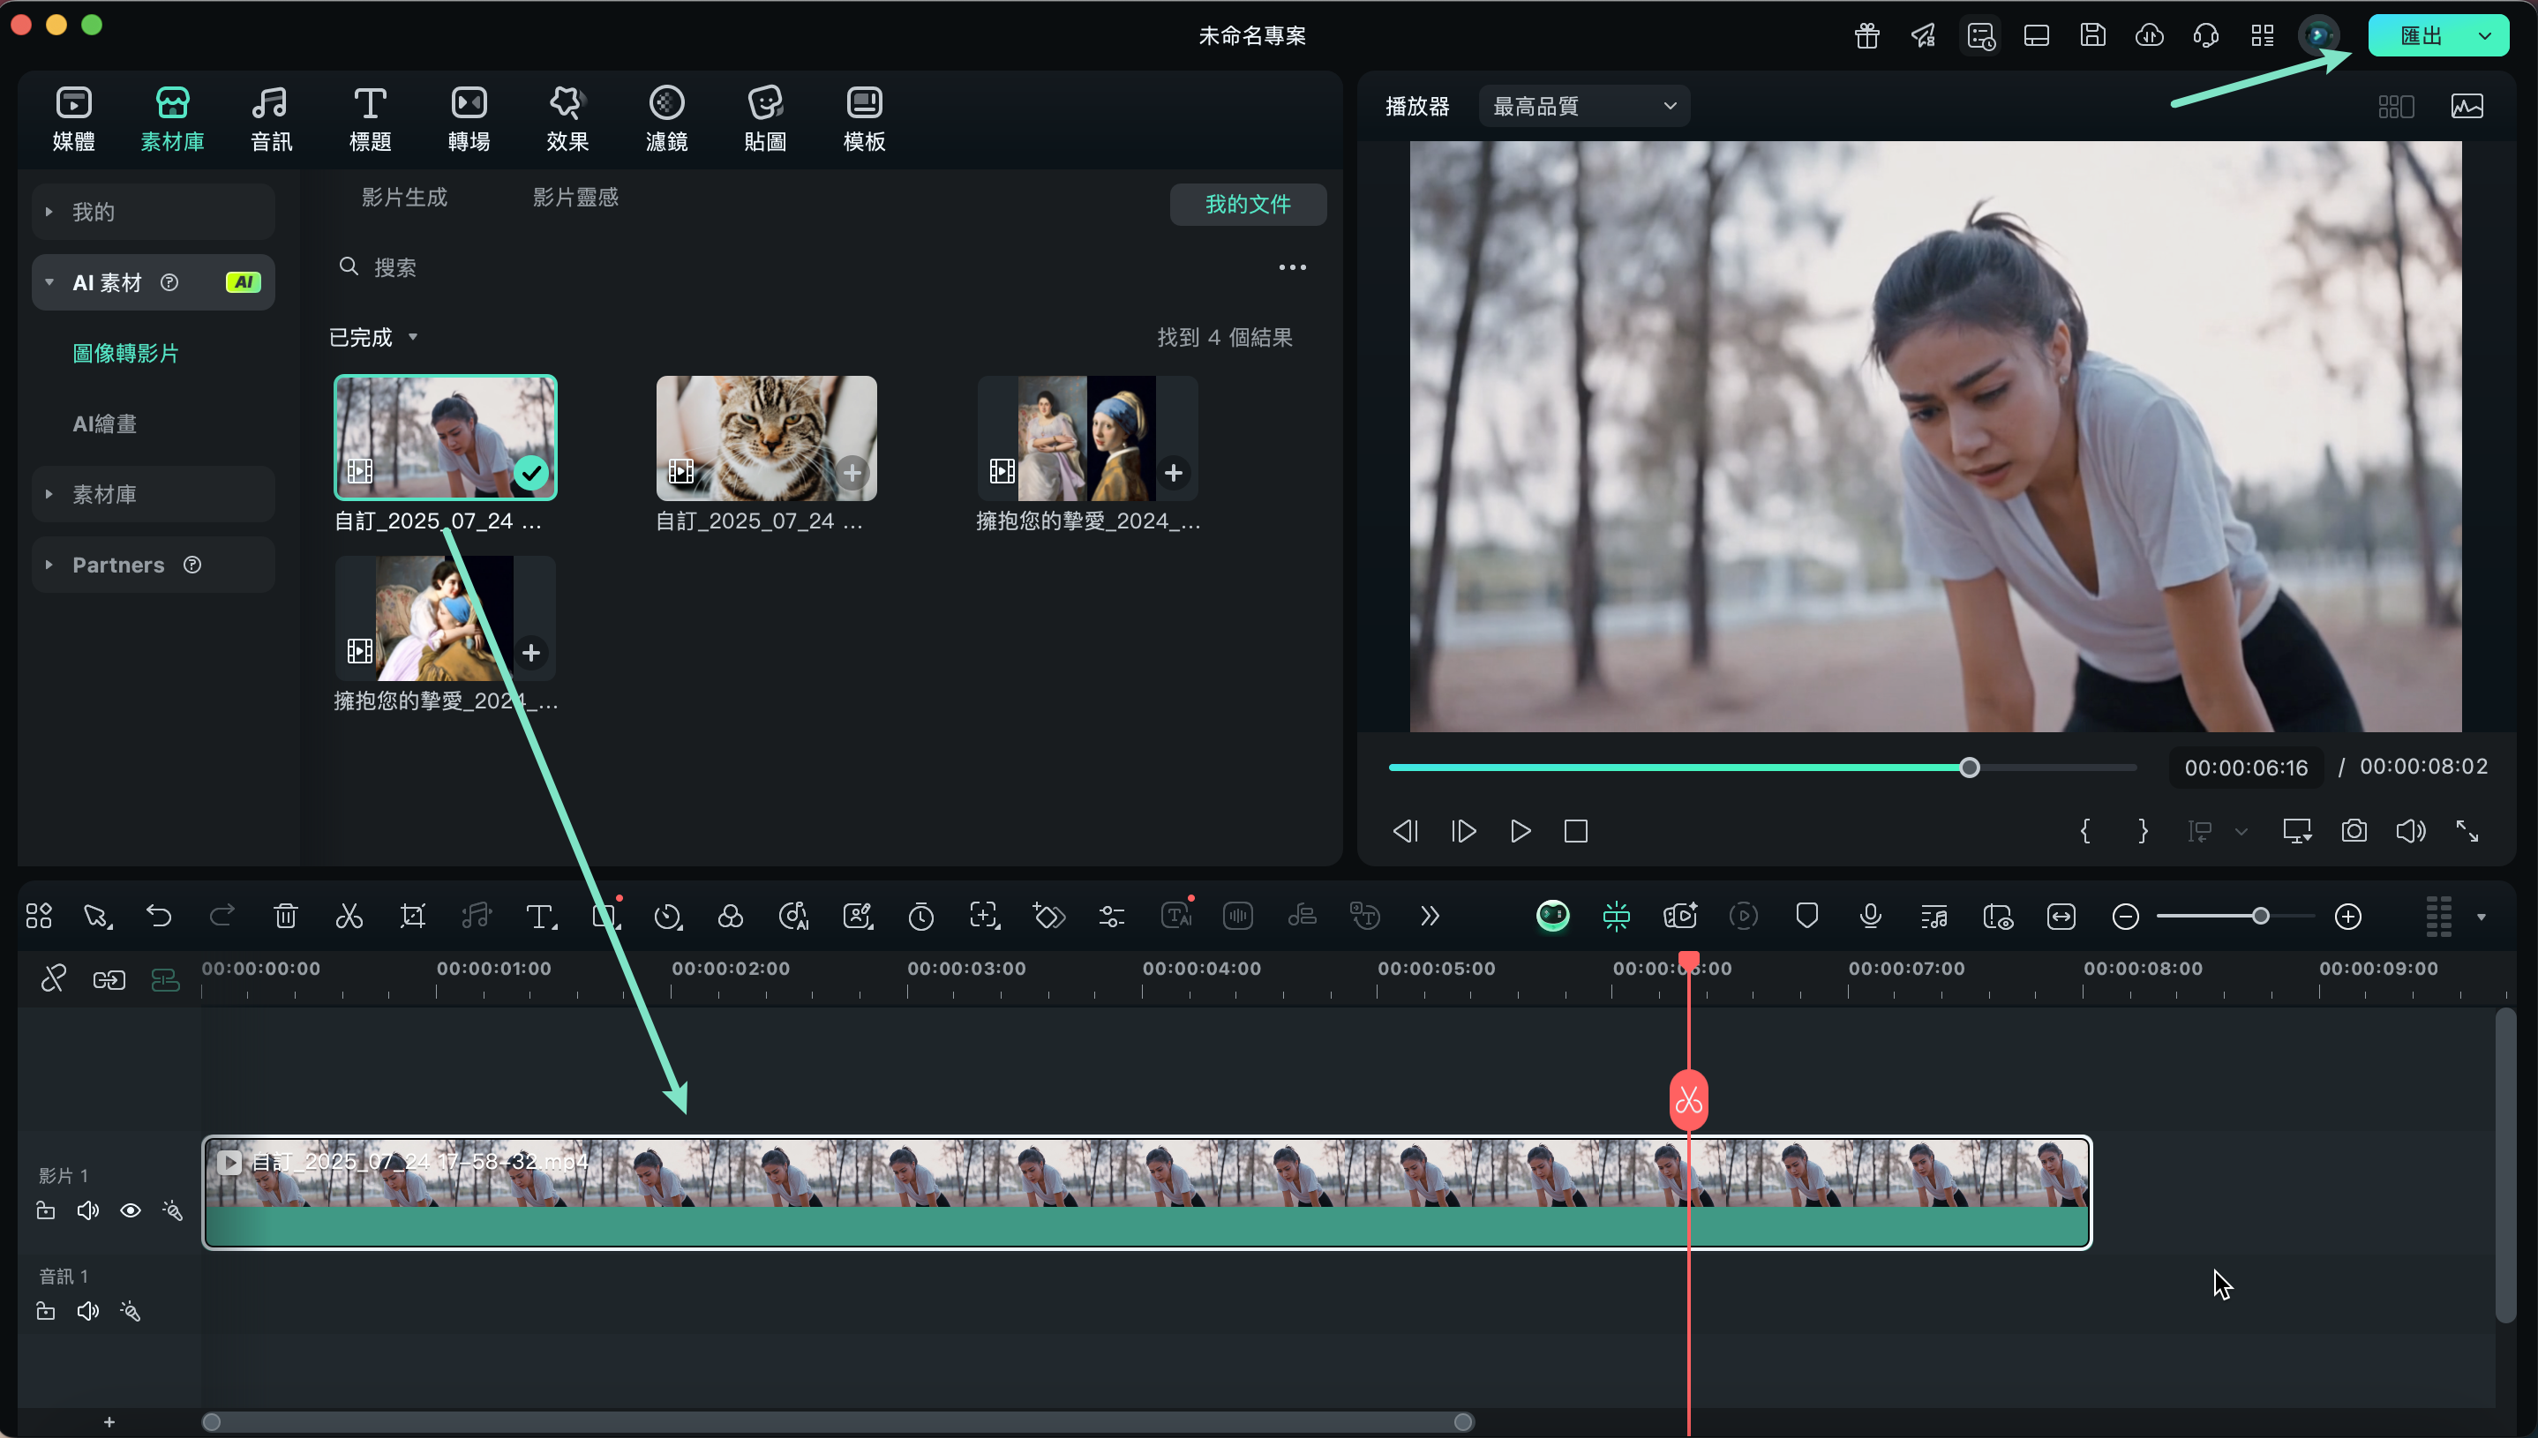The width and height of the screenshot is (2538, 1438).
Task: Click the AI copilot face icon
Action: [1553, 917]
